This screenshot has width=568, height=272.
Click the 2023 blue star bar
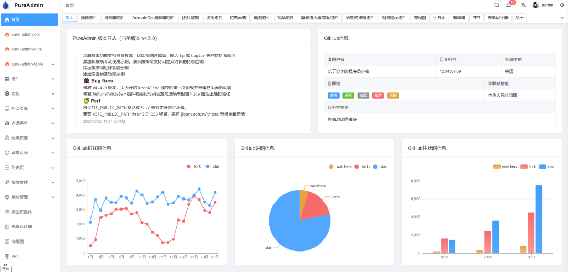[539, 219]
